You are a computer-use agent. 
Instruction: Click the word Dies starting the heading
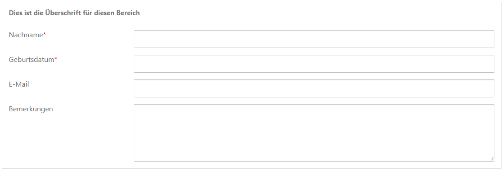pos(15,13)
